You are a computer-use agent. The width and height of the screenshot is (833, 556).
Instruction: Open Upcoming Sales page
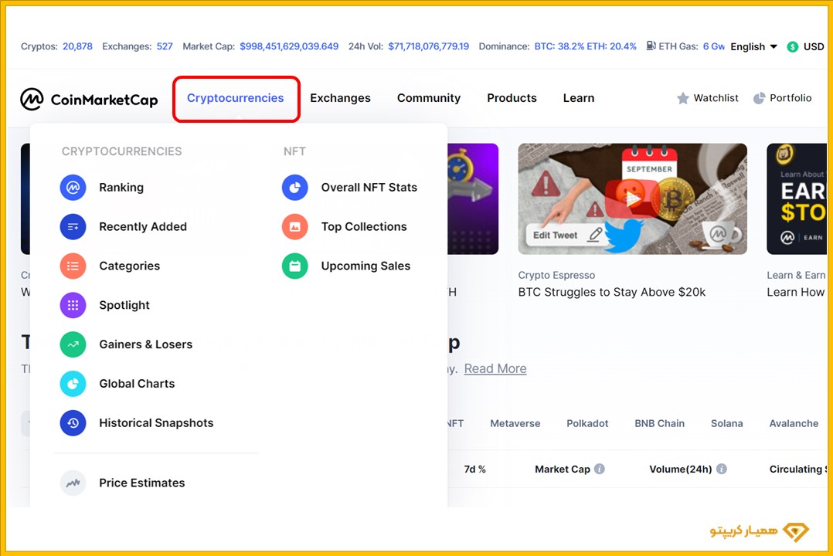(365, 266)
